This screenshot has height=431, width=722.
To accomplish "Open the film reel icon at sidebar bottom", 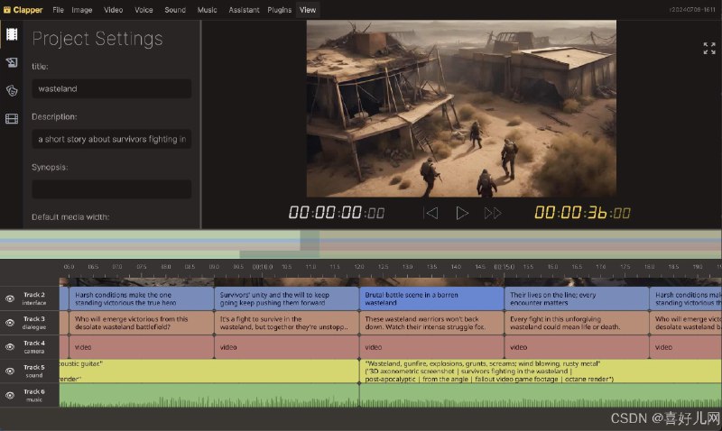I will (x=12, y=118).
